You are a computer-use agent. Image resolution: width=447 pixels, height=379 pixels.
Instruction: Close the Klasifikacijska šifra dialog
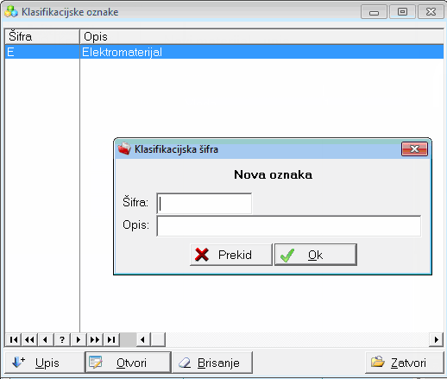(414, 149)
